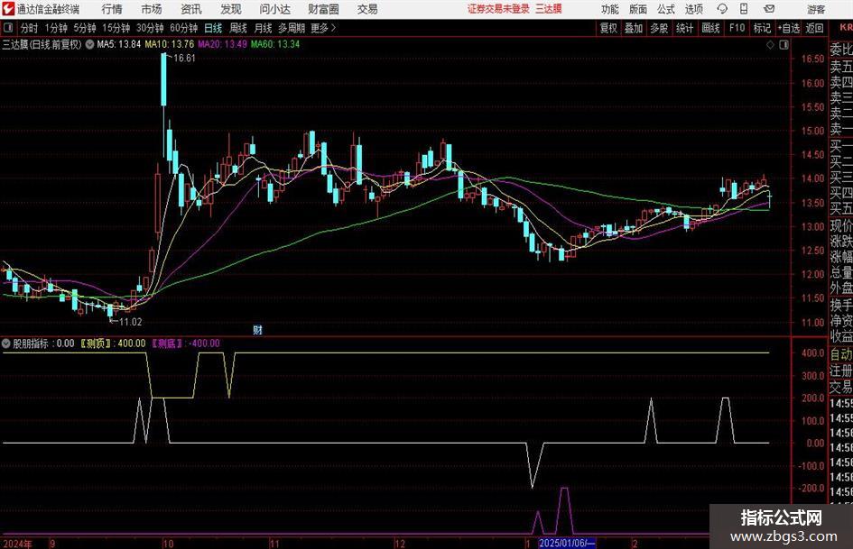The width and height of the screenshot is (853, 549).
Task: Click the 叠加 overlay button
Action: coord(634,28)
